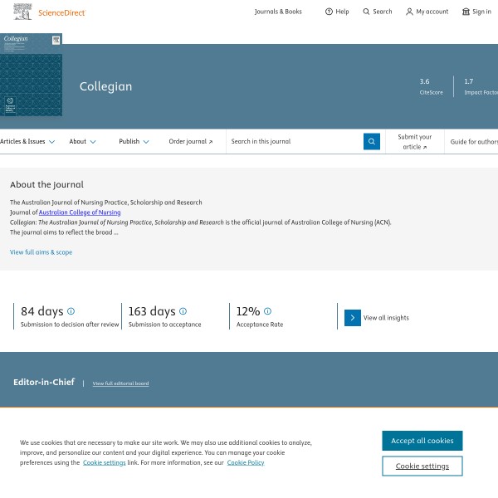Screen dimensions: 498x498
Task: Click the Search in this journal field
Action: click(294, 142)
